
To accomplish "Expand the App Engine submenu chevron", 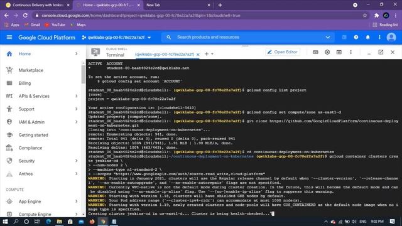I will 76,202.
